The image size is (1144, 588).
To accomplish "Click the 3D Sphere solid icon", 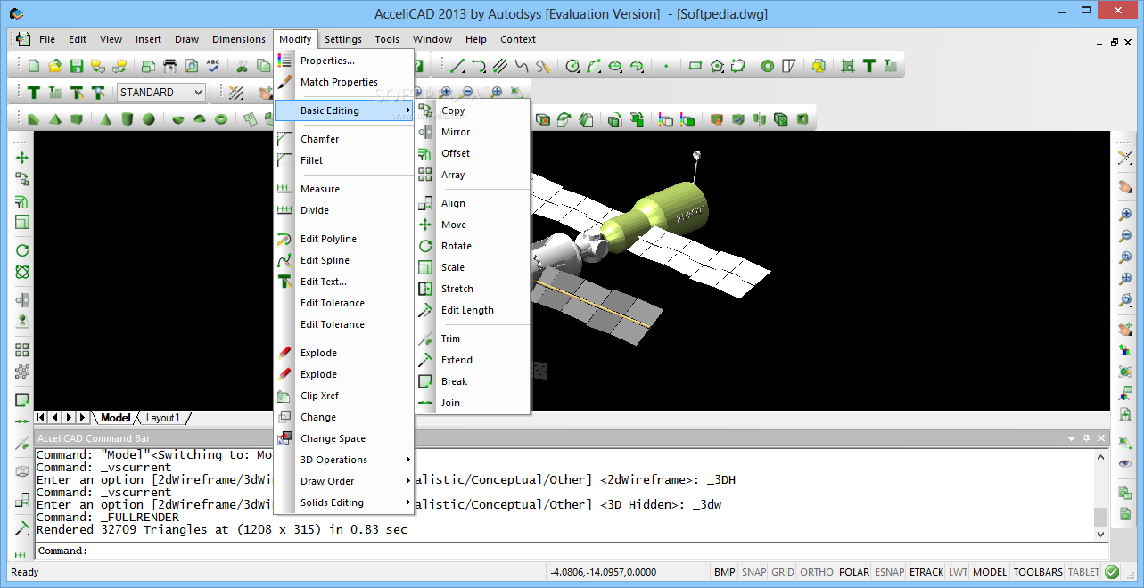I will click(149, 119).
